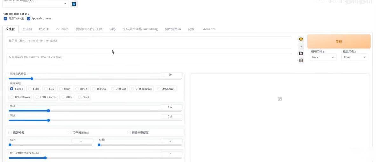
Task: Adjust the 批量 slider
Action: point(140,145)
